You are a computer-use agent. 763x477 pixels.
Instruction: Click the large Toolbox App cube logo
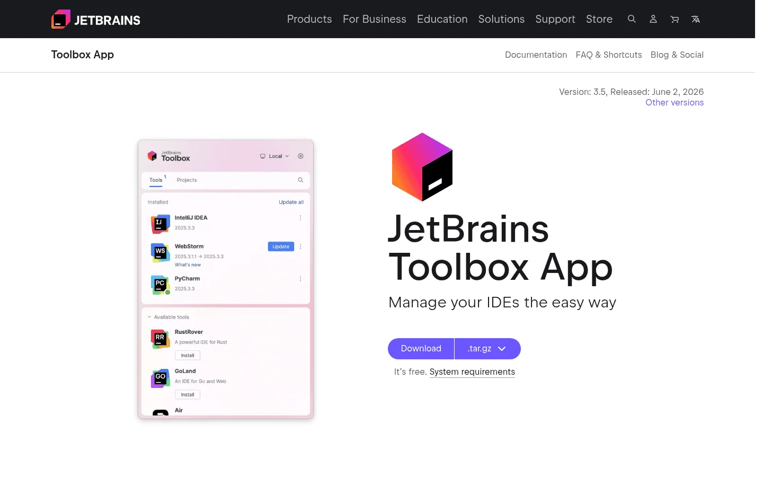click(x=422, y=167)
